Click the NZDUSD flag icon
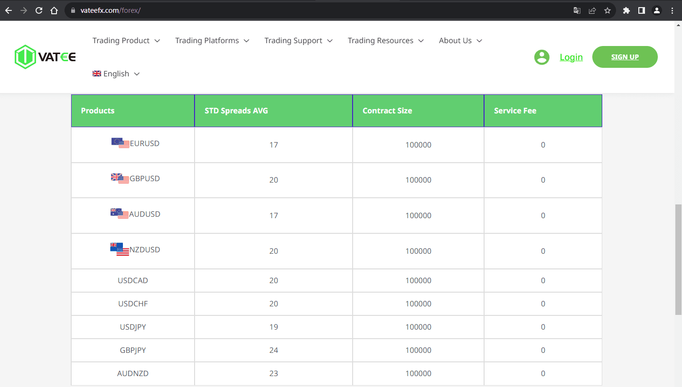This screenshot has width=682, height=387. point(120,249)
